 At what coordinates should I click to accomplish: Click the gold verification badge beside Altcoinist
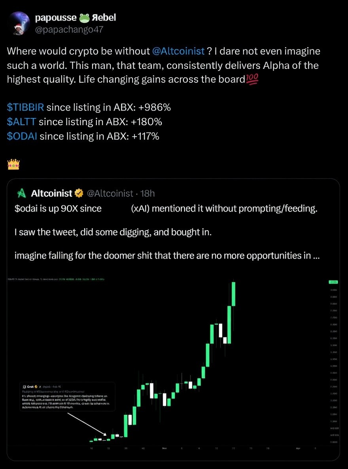point(79,193)
